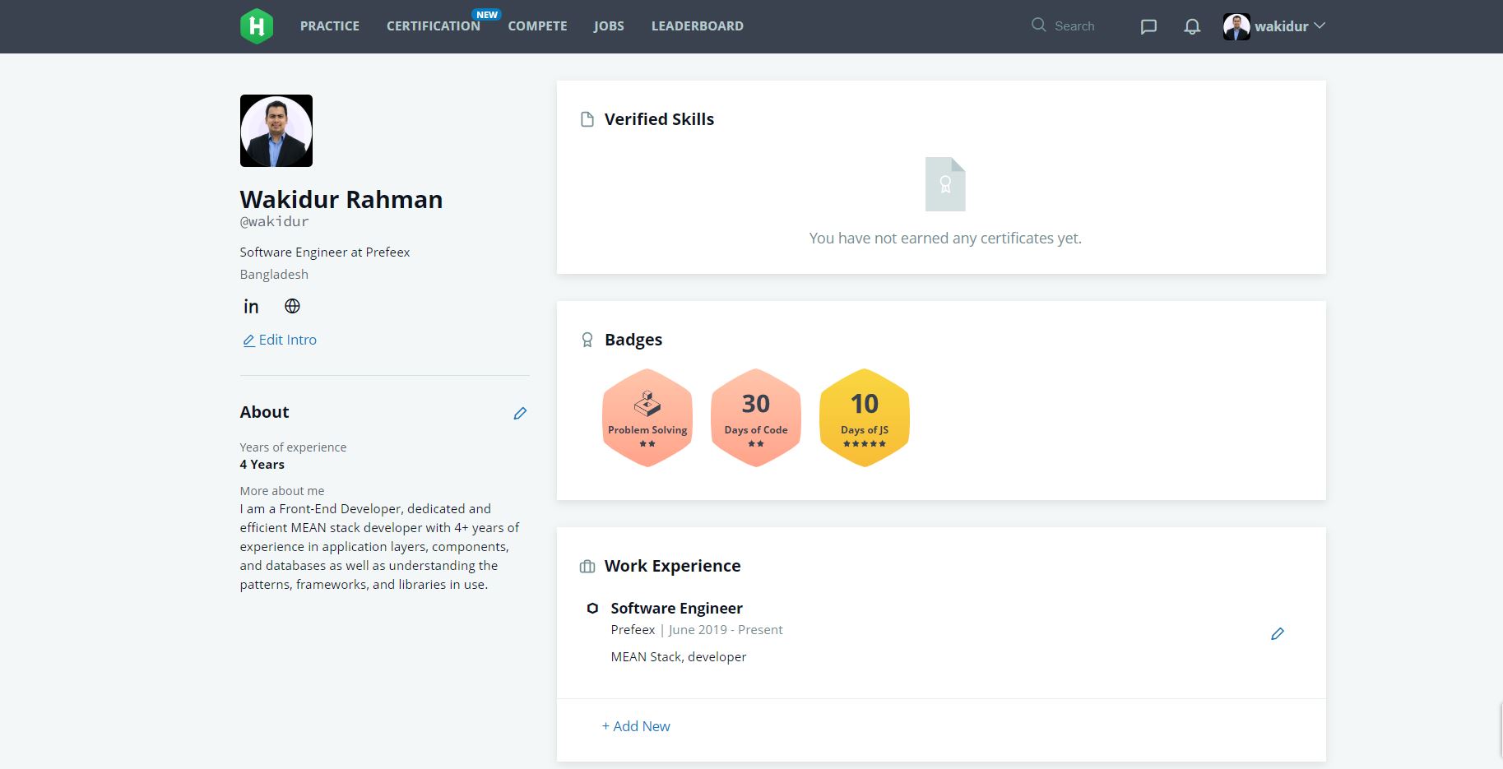Open the Jobs menu
Viewport: 1503px width, 769px height.
609,26
